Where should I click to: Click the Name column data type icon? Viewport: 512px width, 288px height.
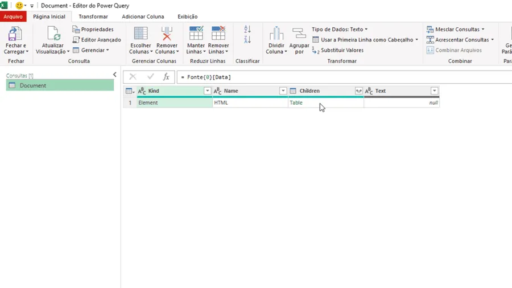(217, 91)
